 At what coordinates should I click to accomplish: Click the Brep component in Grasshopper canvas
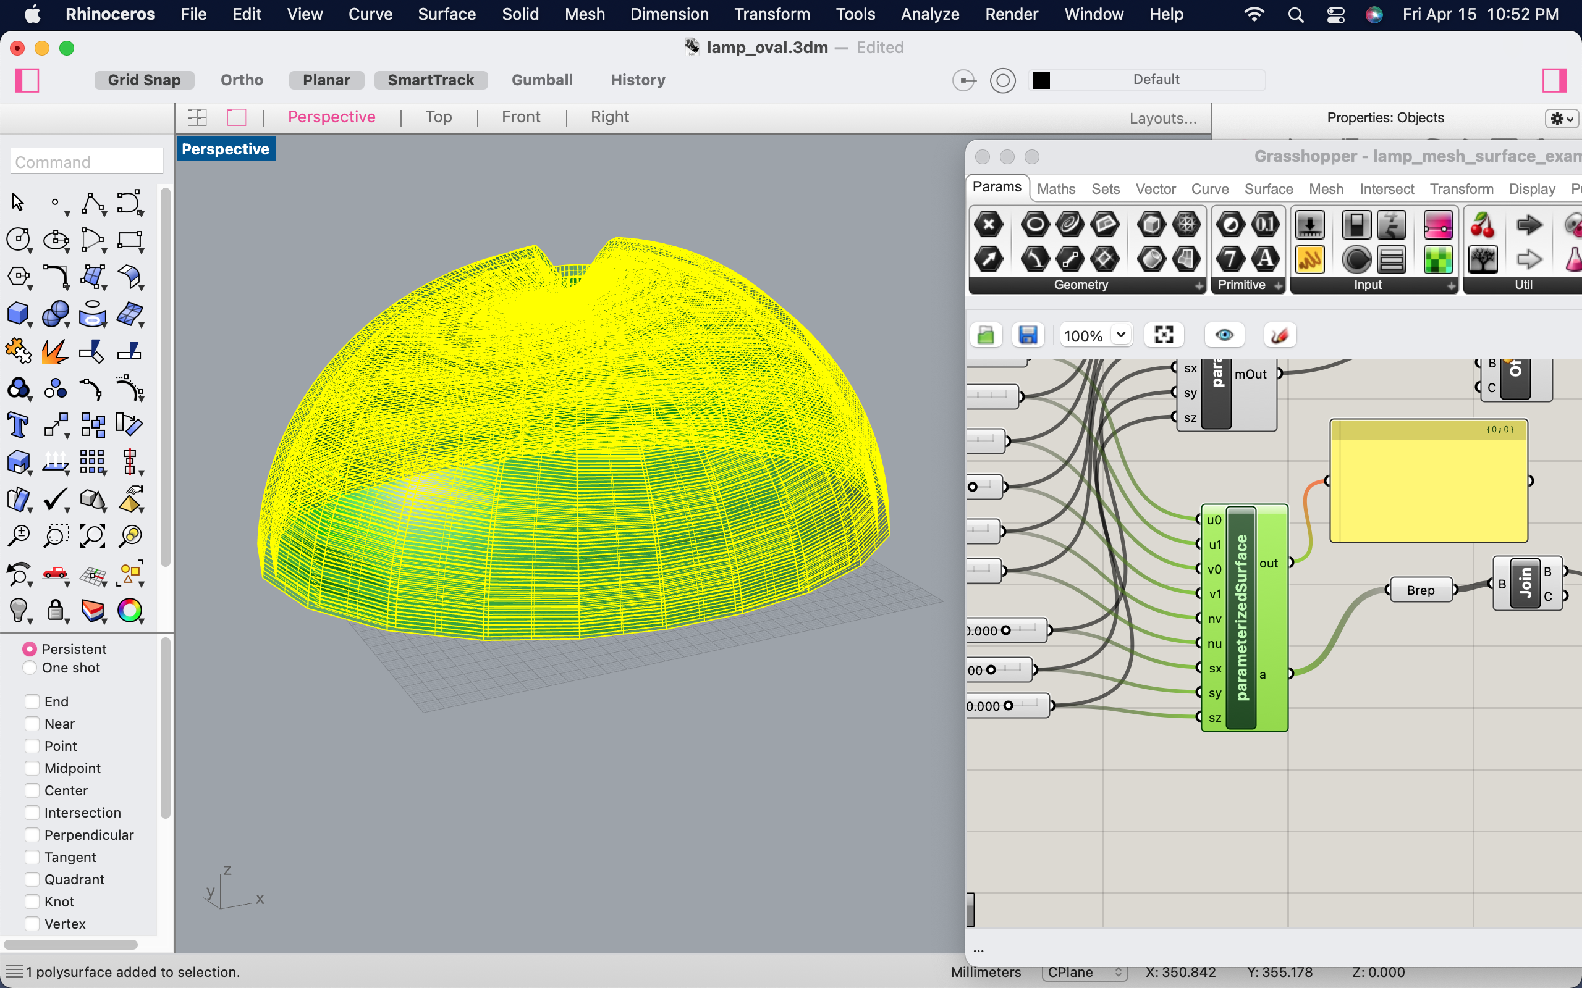tap(1419, 590)
